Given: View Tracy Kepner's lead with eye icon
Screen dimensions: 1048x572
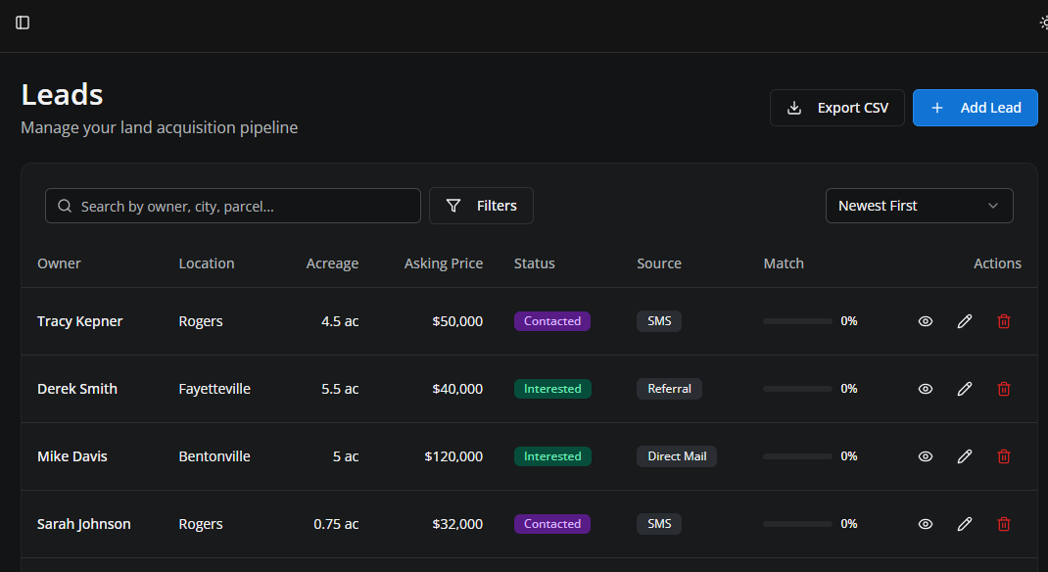Looking at the screenshot, I should click(x=925, y=320).
